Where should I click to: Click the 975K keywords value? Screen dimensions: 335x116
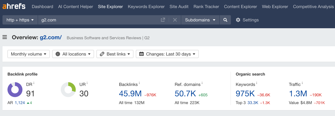[x=245, y=93]
